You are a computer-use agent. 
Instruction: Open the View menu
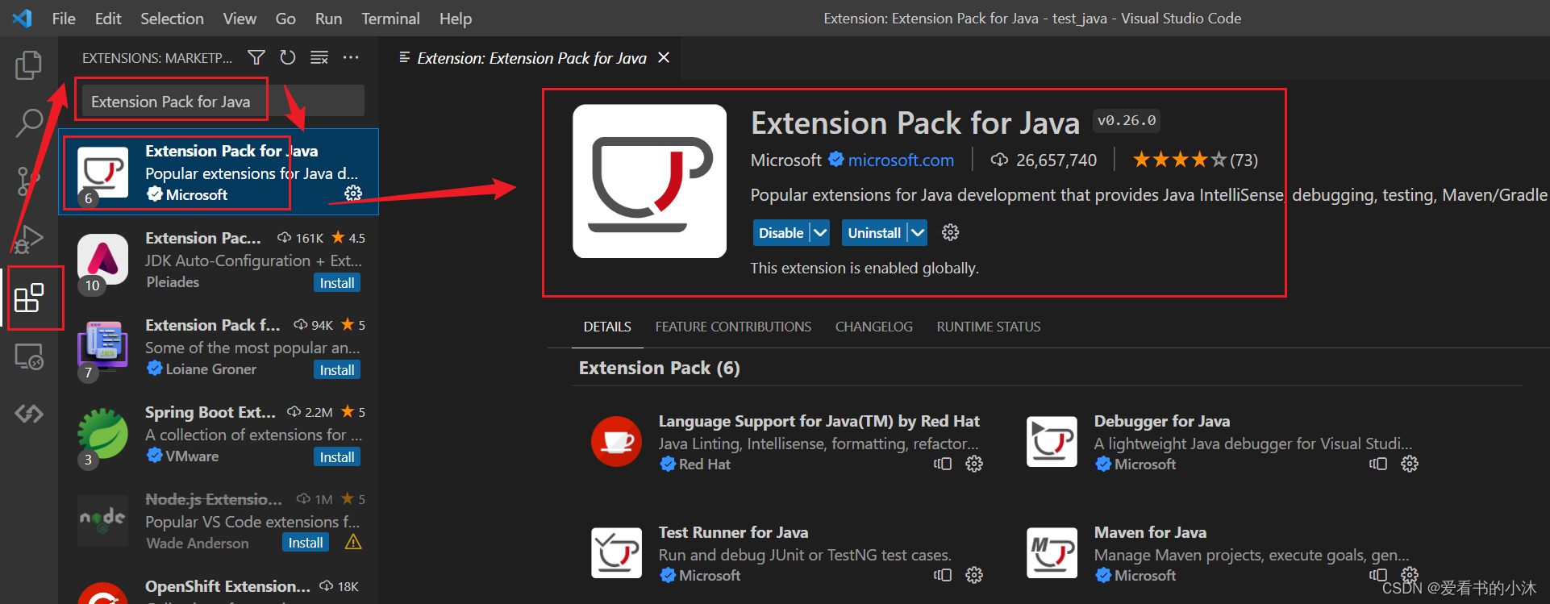240,19
